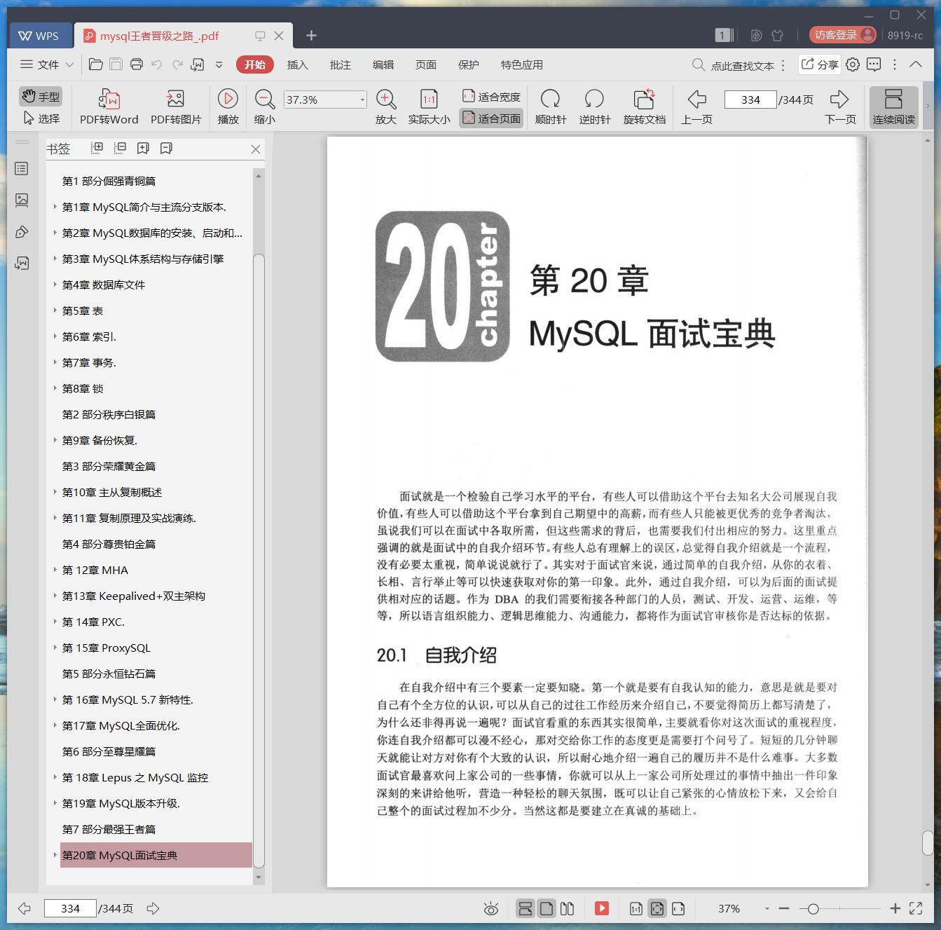
Task: Rotate page counterclockwise (逆时针)
Action: click(x=595, y=107)
